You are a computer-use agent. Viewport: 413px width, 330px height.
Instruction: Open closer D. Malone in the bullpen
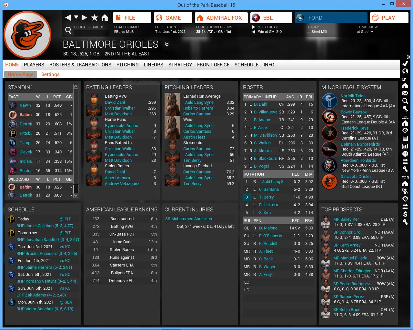268,228
